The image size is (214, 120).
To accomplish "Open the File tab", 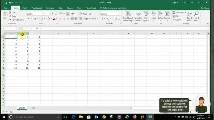I will point(6,8).
